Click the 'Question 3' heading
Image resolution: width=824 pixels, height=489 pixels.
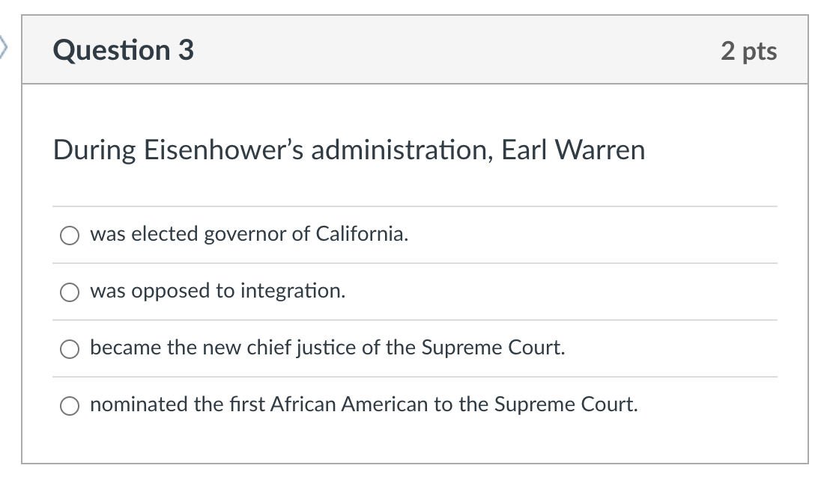click(x=124, y=50)
